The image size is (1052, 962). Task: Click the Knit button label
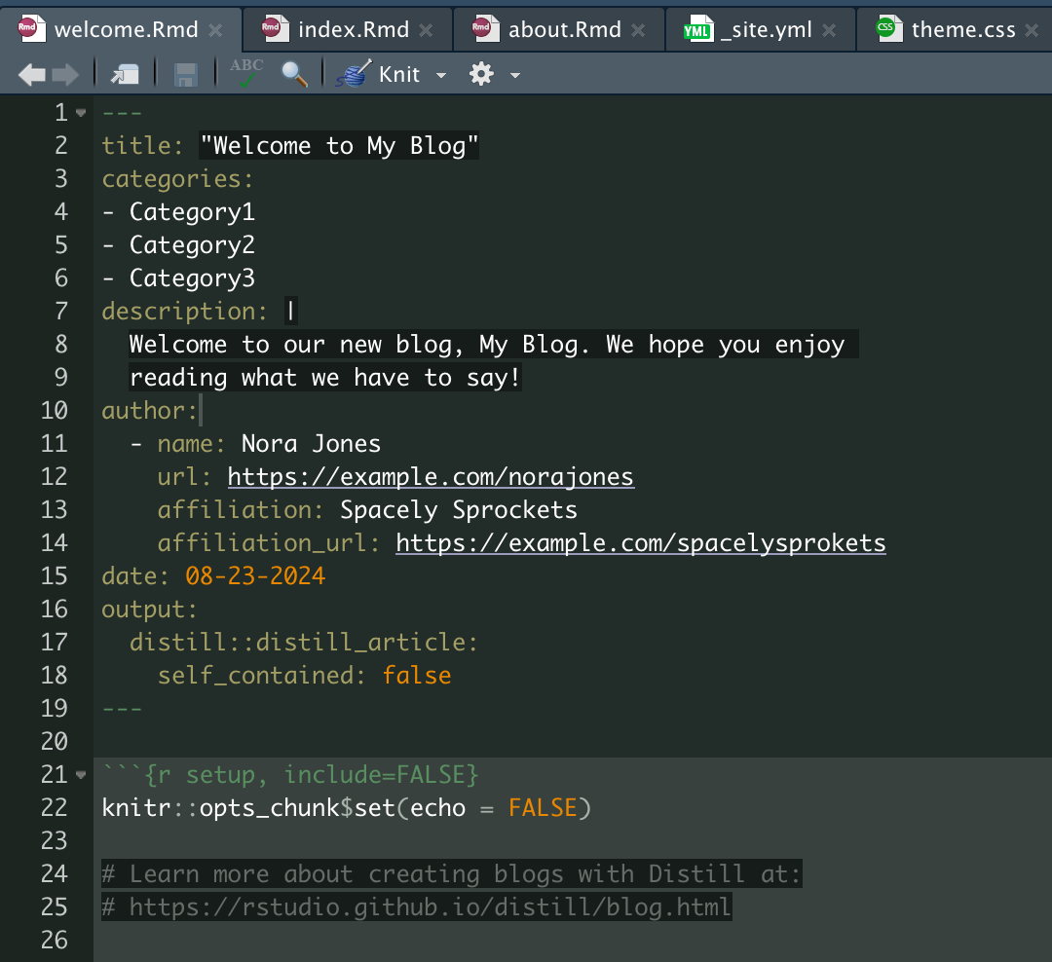[x=399, y=74]
